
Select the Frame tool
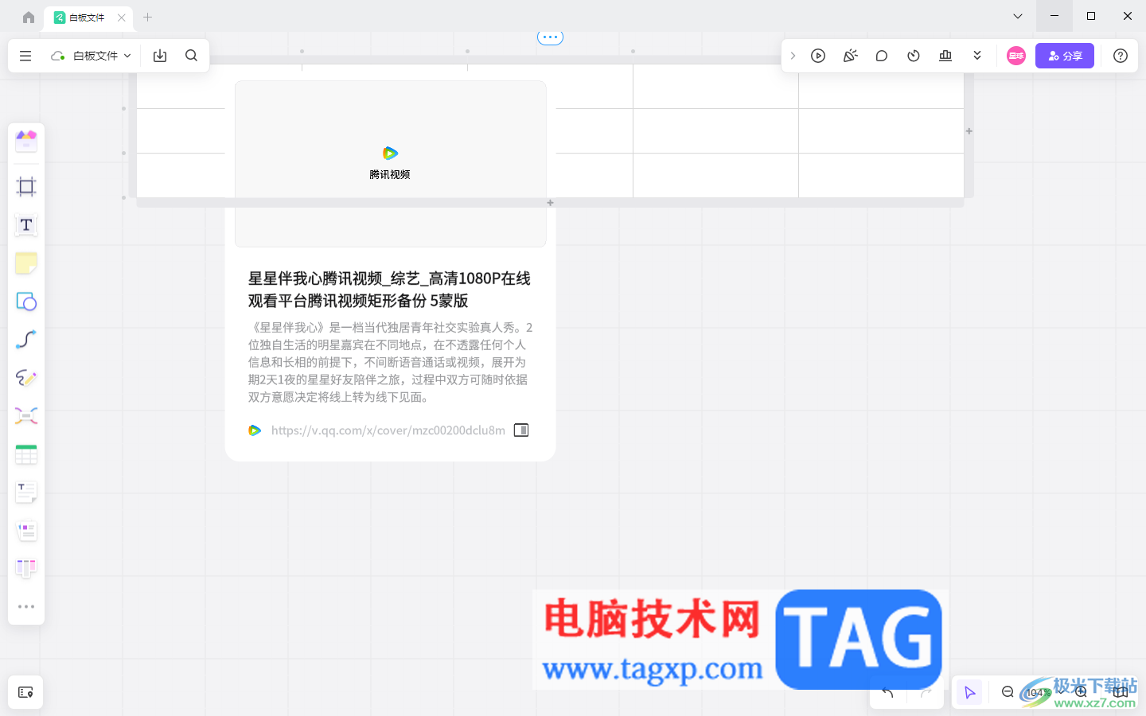(x=26, y=187)
